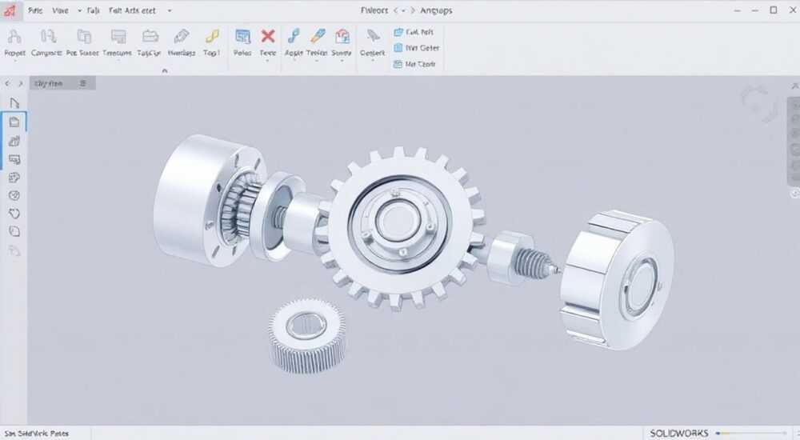Open the 'Falt Arts etet' menu
800x440 pixels.
pyautogui.click(x=132, y=10)
